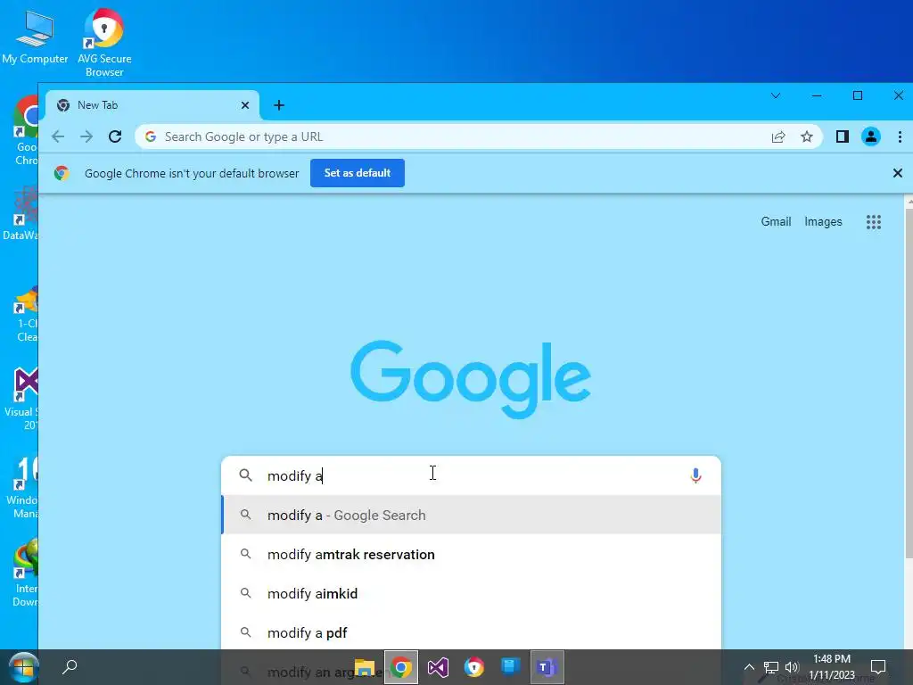Screen dimensions: 913x685
Task: Open Microsoft Teams from taskbar
Action: [547, 667]
